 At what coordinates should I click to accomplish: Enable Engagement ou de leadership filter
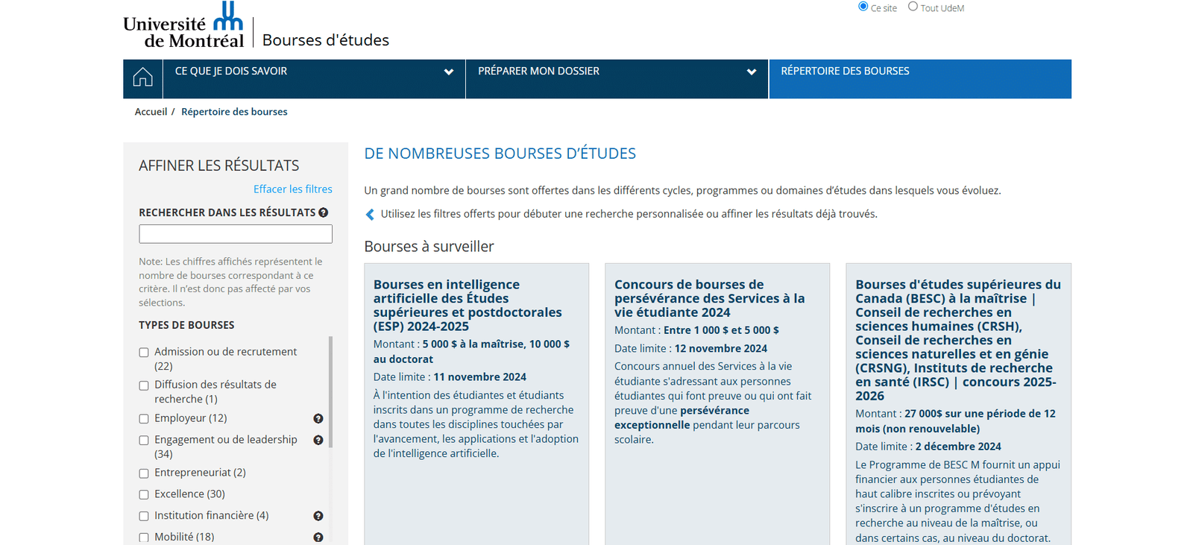(x=144, y=441)
